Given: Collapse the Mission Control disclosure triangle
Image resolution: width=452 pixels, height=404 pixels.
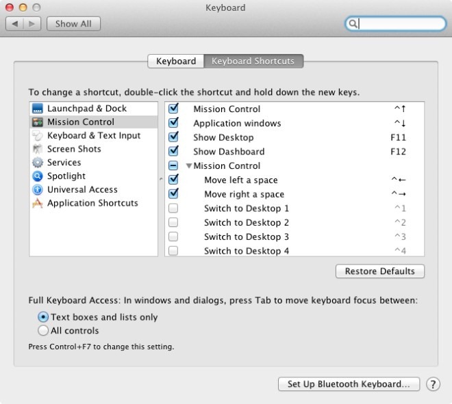Looking at the screenshot, I should coord(189,165).
